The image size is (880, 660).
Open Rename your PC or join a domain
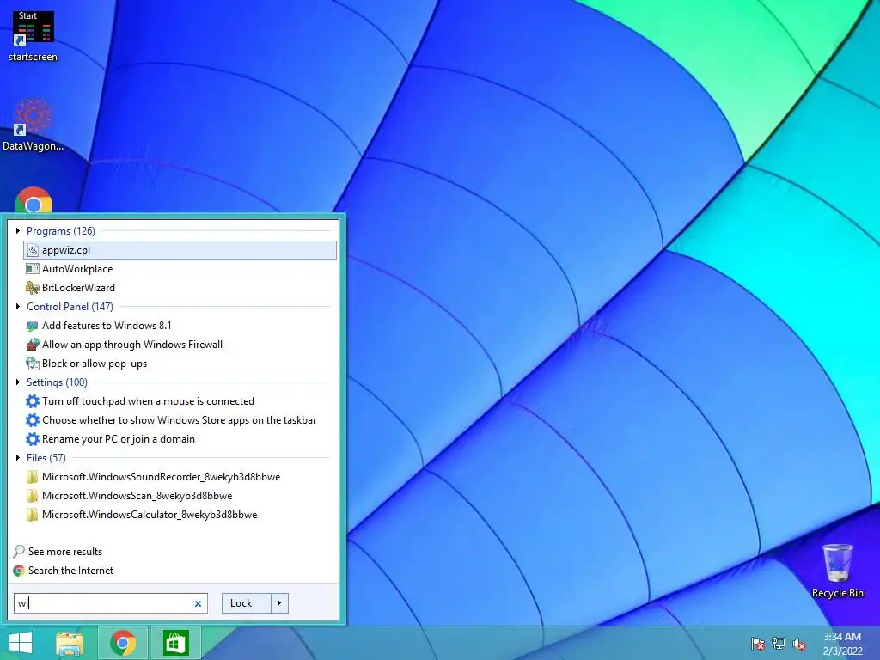[180, 439]
